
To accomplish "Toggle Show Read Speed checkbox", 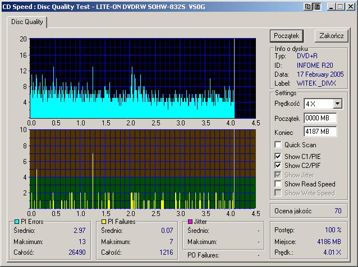I will click(278, 184).
